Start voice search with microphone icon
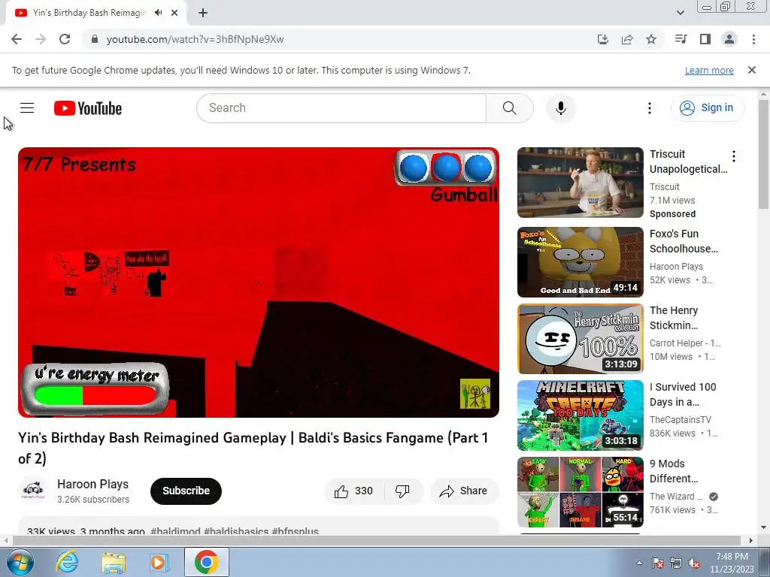Screen dimensions: 770x577 point(560,108)
